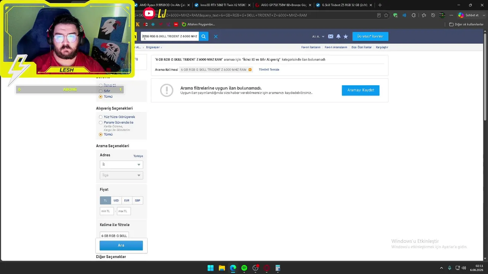
Task: Open Bilgisayar breadcrumb link
Action: 153,47
